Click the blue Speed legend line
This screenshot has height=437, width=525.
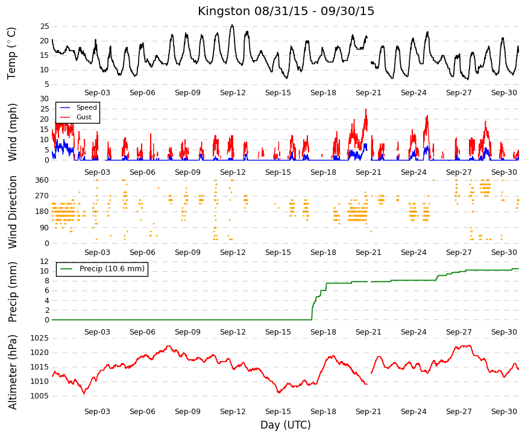(64, 107)
